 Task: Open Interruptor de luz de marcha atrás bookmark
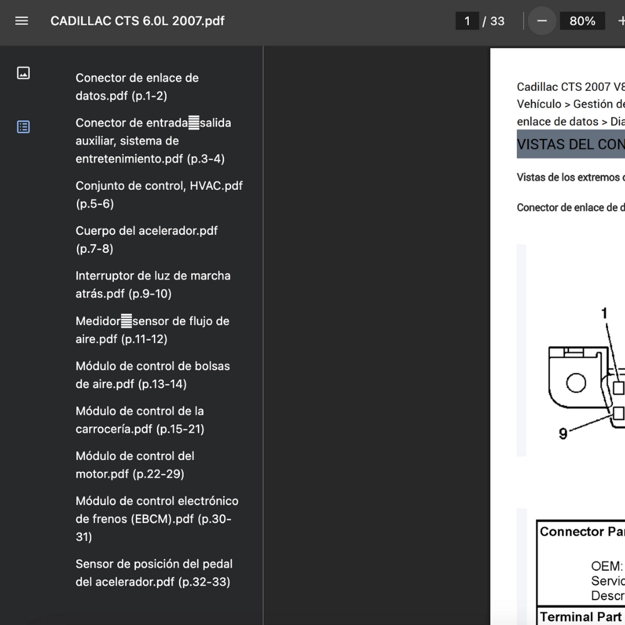point(153,285)
